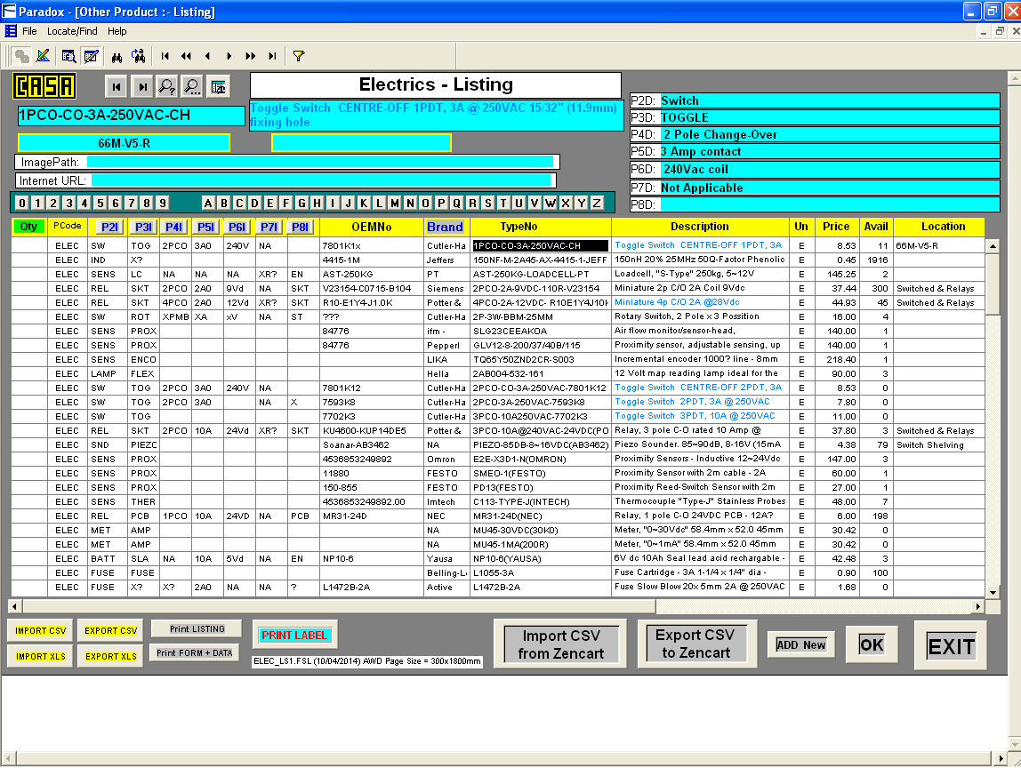Click the P4I column header button

coord(173,228)
